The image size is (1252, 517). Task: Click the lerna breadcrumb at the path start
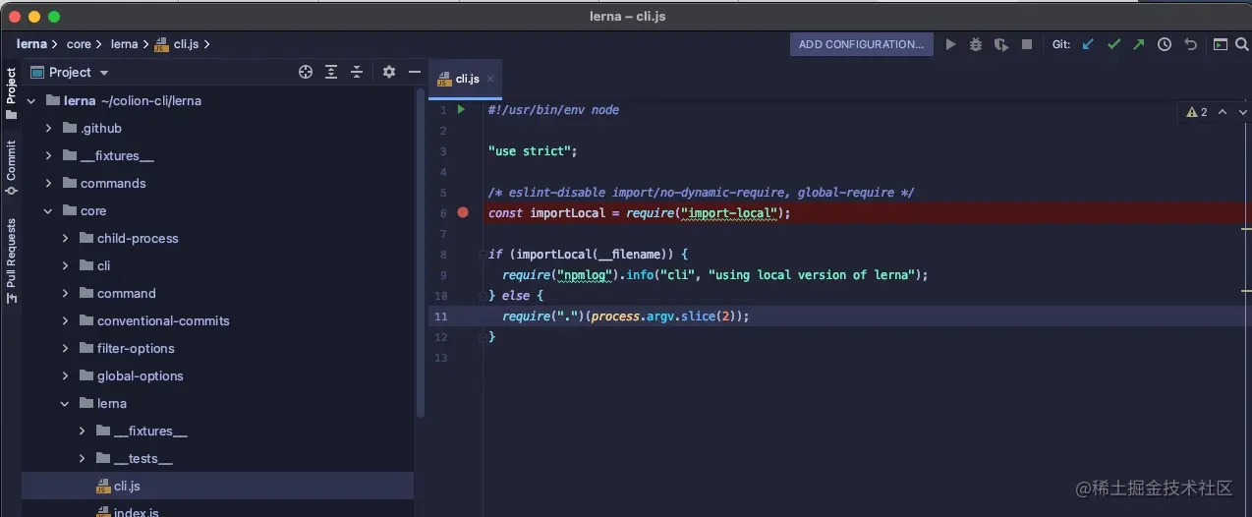pyautogui.click(x=32, y=44)
